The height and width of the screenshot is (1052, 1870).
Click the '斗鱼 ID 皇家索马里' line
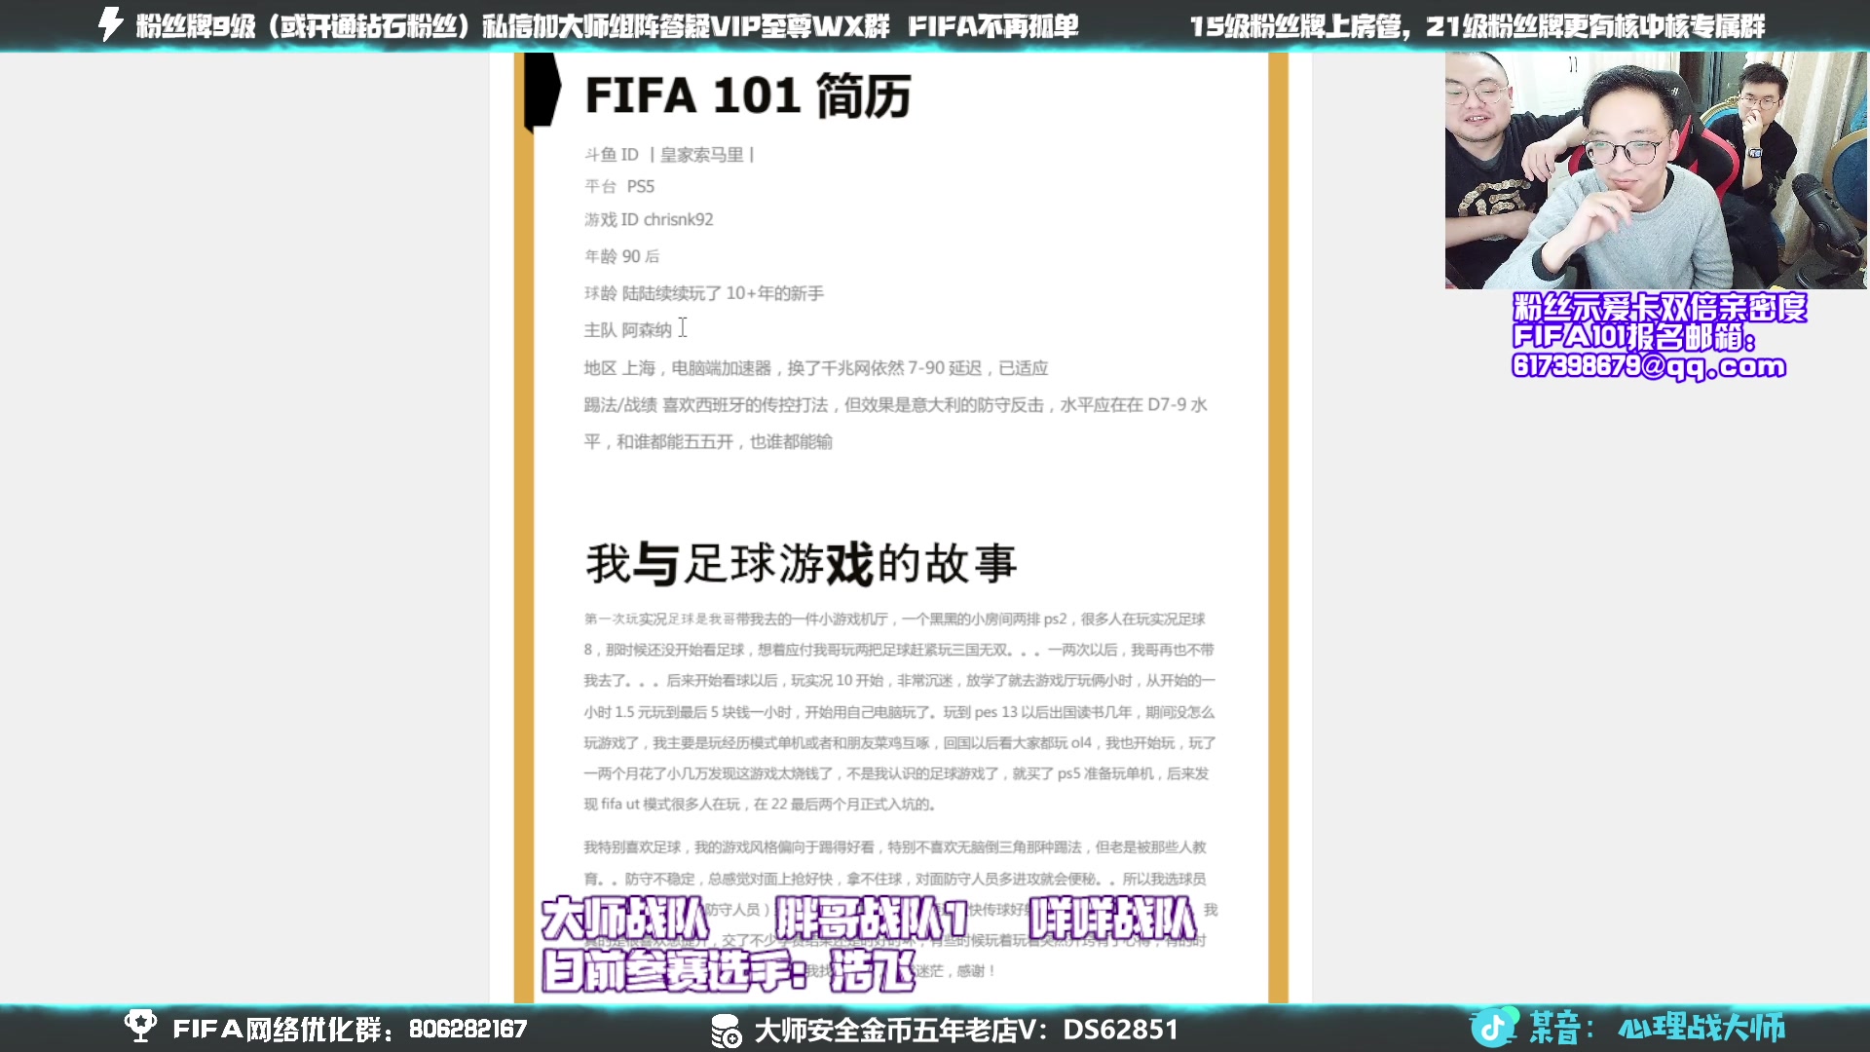click(669, 155)
